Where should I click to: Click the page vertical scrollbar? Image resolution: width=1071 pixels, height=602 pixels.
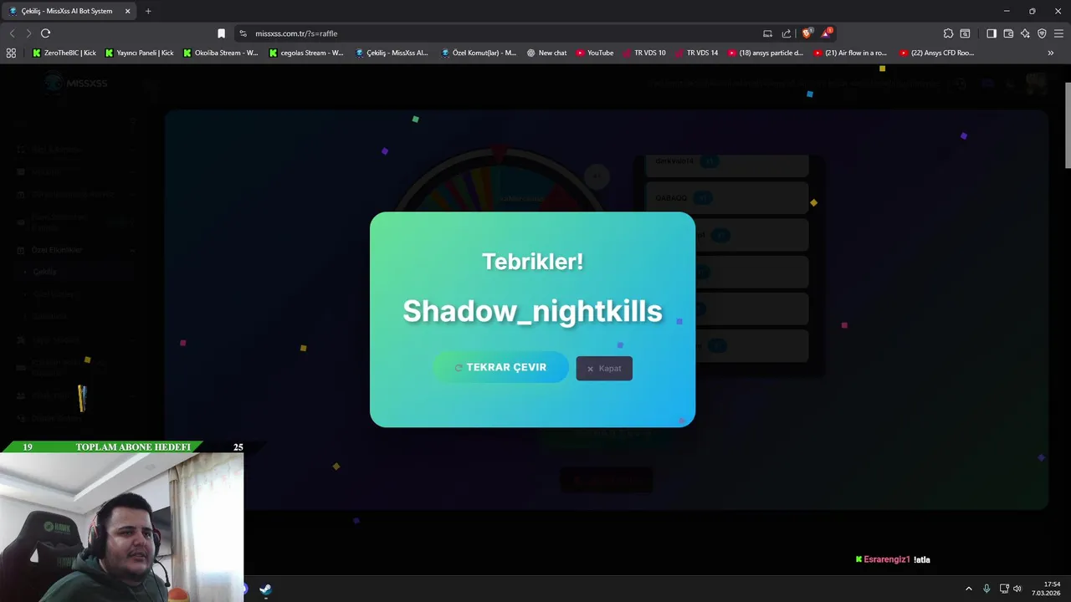(x=1068, y=125)
